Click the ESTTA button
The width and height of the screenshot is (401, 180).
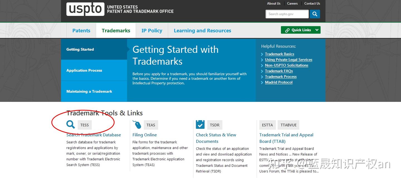(267, 125)
